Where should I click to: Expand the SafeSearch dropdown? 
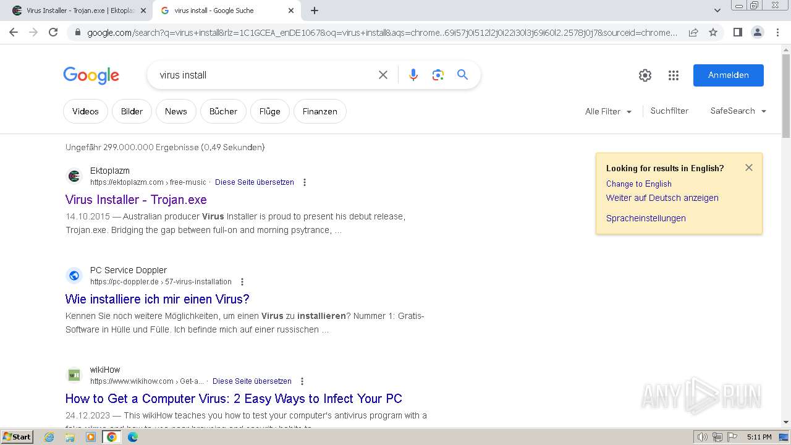pyautogui.click(x=738, y=111)
